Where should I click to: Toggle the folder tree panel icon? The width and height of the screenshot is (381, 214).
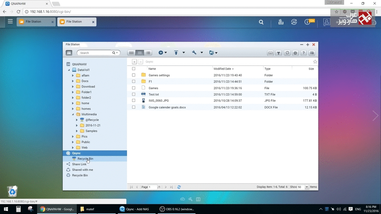click(x=69, y=53)
